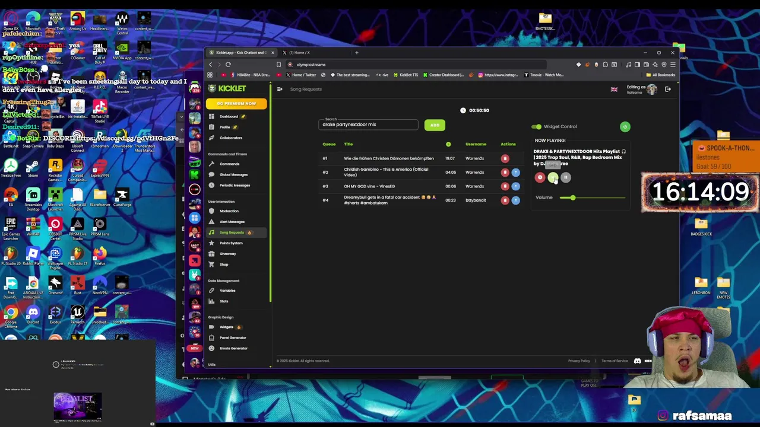Click the Search song input field
This screenshot has height=427, width=760.
point(368,125)
